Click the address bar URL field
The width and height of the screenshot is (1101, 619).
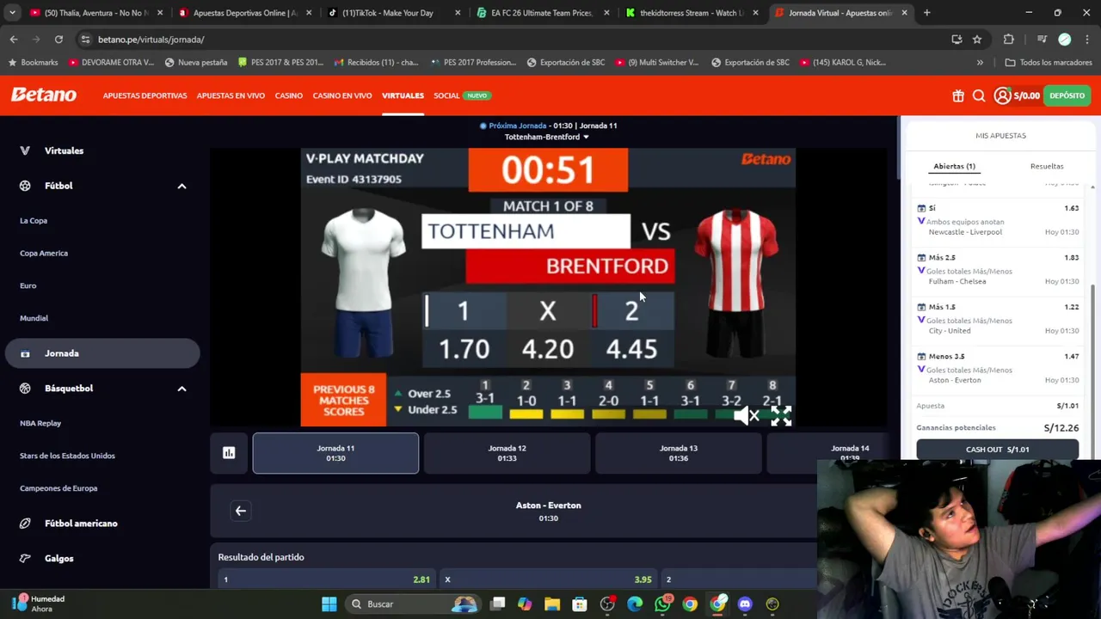tap(516, 40)
